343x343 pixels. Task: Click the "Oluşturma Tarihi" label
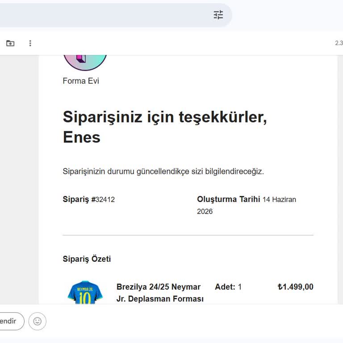click(228, 199)
